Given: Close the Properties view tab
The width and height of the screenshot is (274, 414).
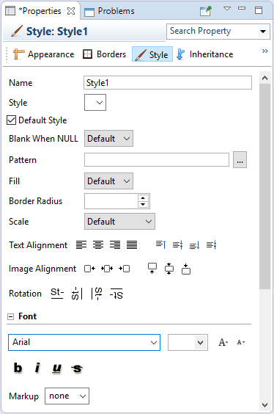Looking at the screenshot, I should coord(71,11).
